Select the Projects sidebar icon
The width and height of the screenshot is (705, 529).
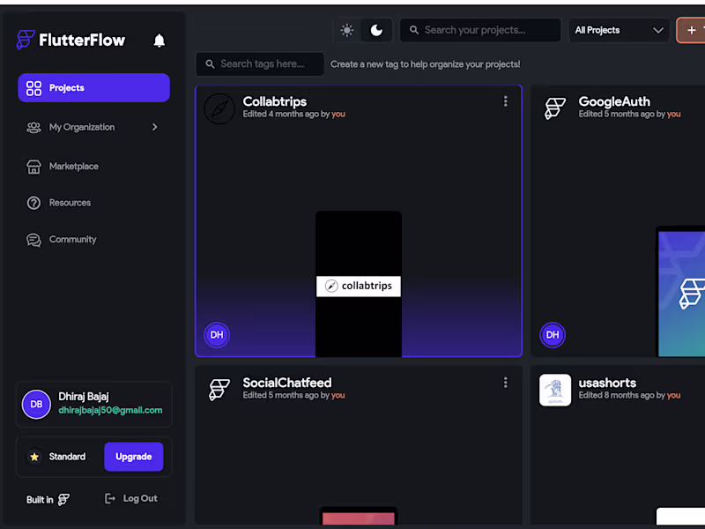pyautogui.click(x=33, y=88)
